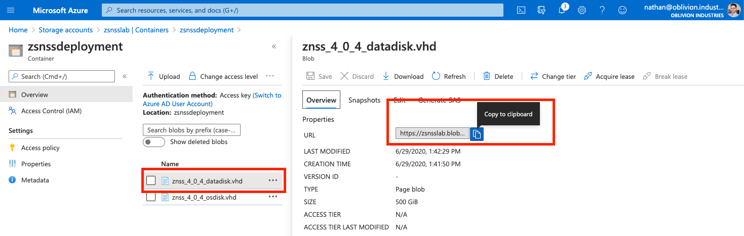
Task: Select the znss_4_0_4_osdisk.vhd checkbox
Action: point(151,197)
